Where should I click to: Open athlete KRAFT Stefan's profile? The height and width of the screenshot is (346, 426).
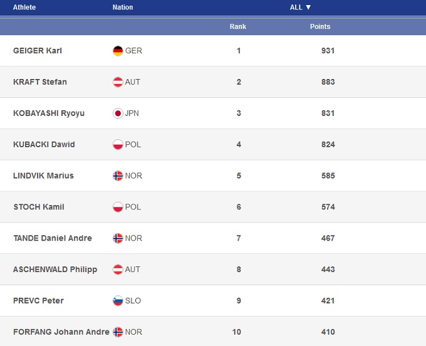[x=40, y=82]
